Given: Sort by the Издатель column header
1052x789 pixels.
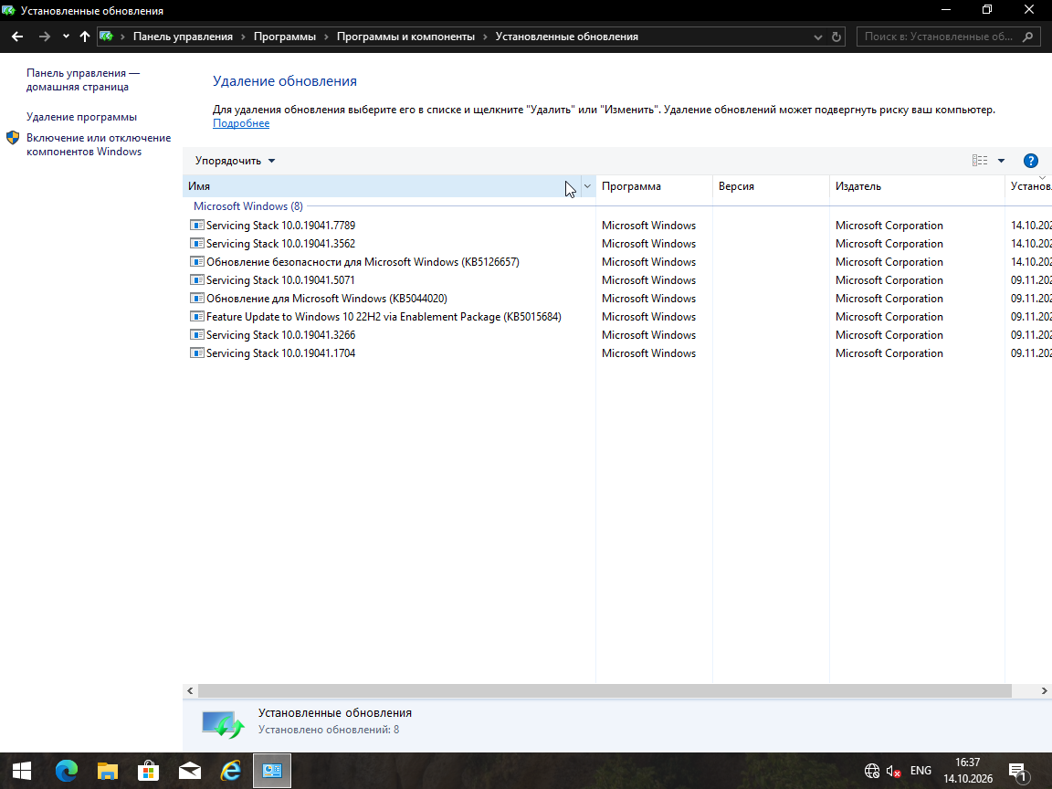Looking at the screenshot, I should coord(917,186).
